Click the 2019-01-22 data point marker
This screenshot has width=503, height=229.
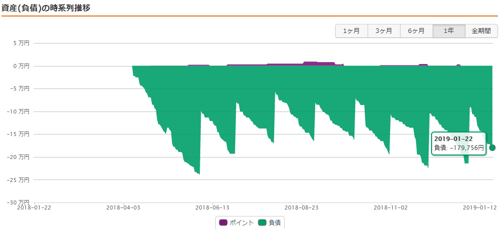493,147
